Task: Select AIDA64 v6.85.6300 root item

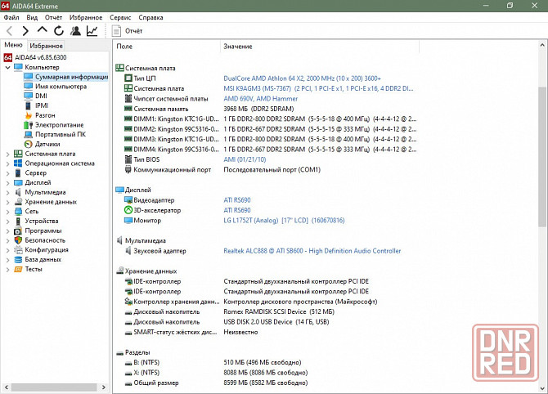Action: [x=35, y=57]
